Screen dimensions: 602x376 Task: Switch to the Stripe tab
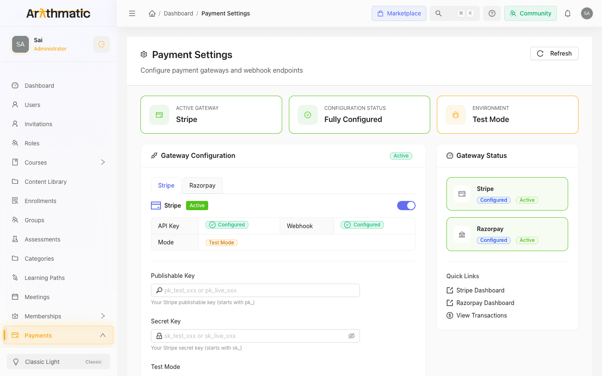pyautogui.click(x=166, y=185)
